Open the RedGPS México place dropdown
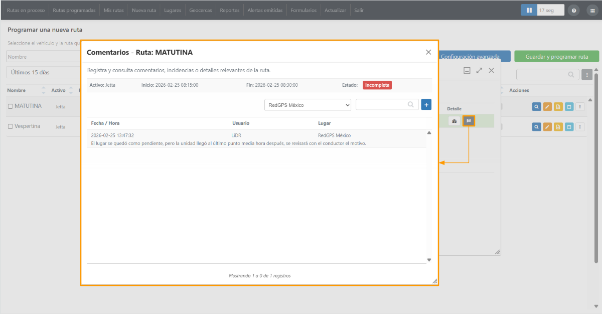Screen dimensions: 602x314 point(308,105)
